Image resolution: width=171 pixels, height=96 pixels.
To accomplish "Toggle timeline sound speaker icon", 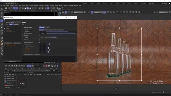I will [33, 66].
